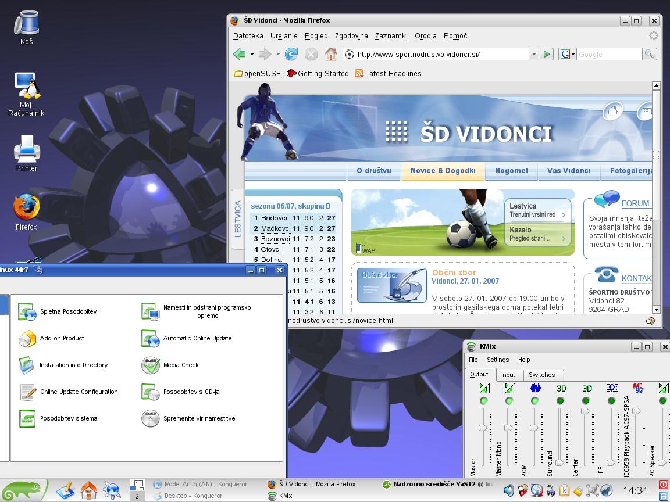Viewport: 670px width, 502px height.
Task: Click the Radovci team link in table
Action: click(x=274, y=218)
